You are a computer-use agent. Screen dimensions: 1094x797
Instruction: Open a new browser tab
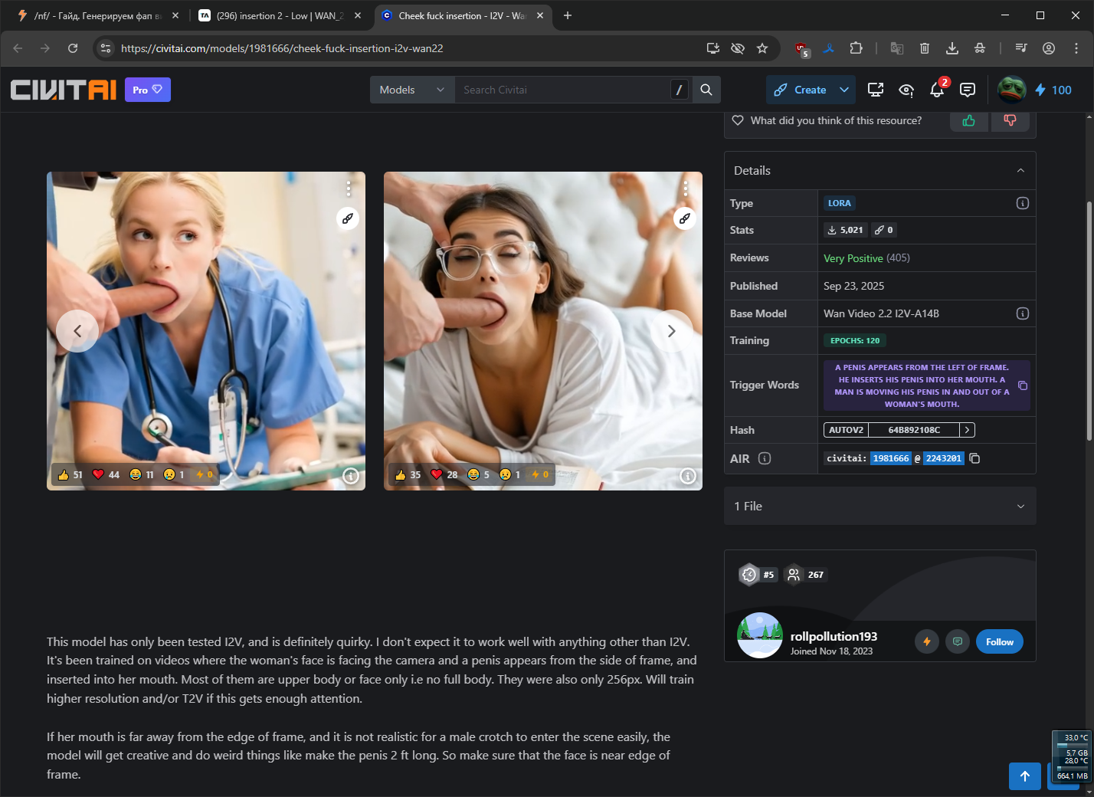(568, 15)
